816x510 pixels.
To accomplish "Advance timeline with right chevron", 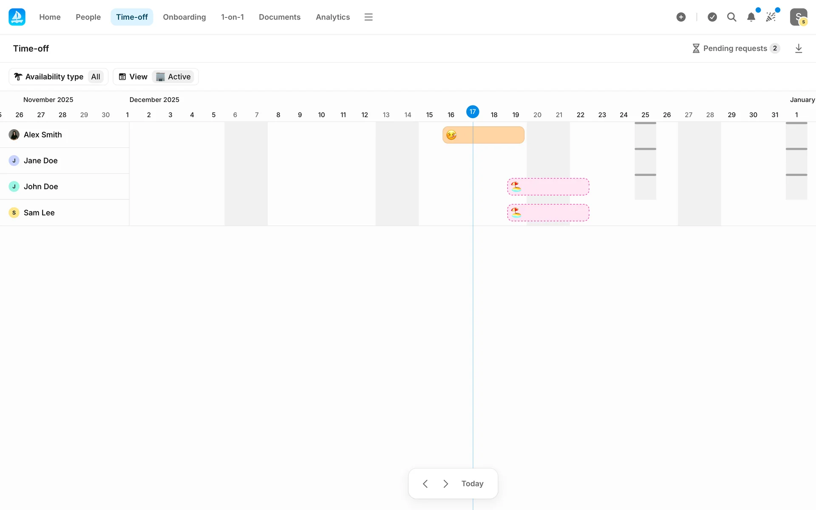I will (445, 484).
